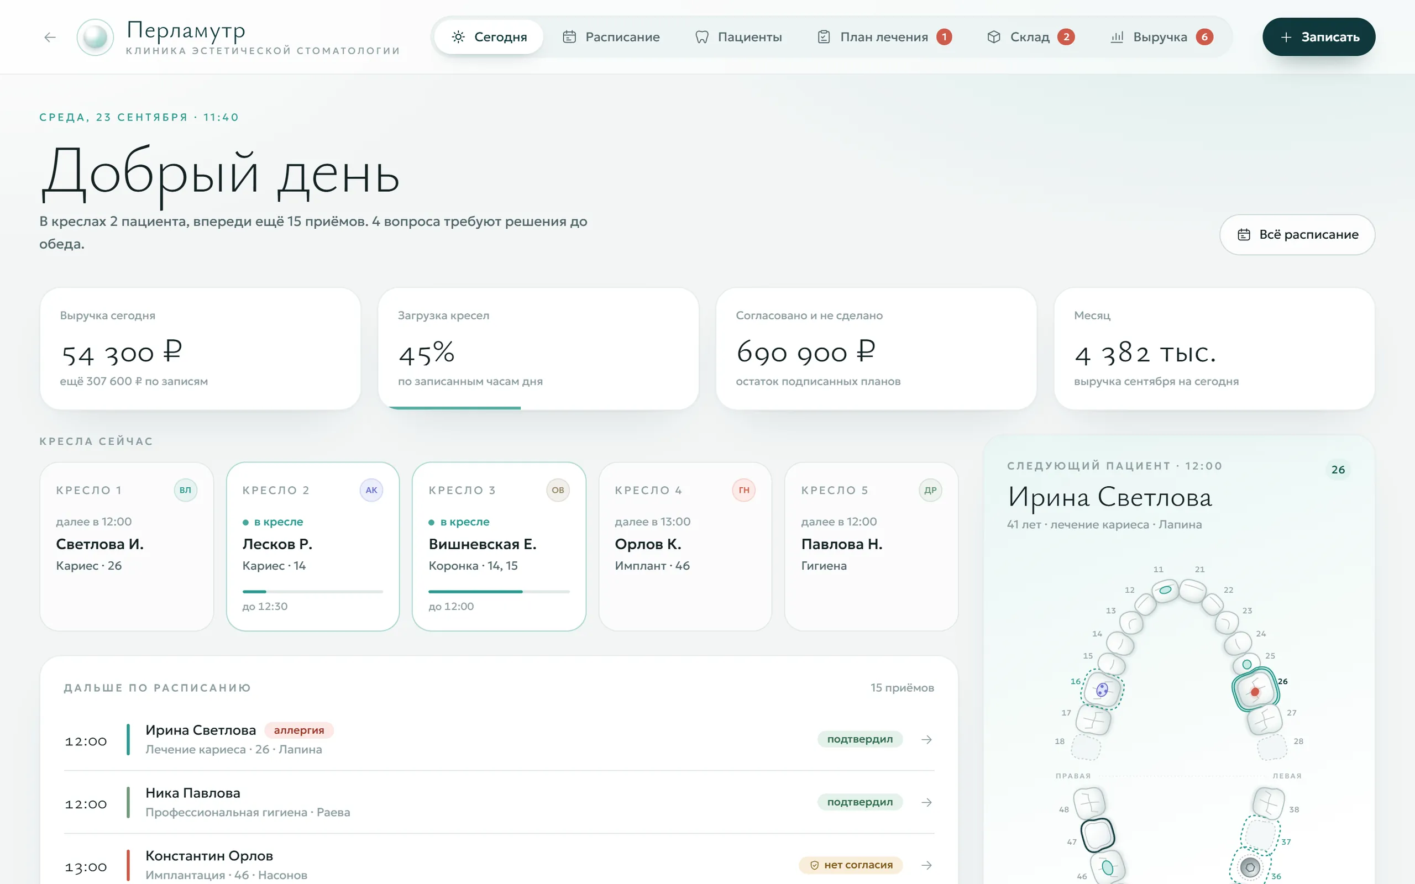Select tooth 47 on the dental chart

(x=1098, y=835)
